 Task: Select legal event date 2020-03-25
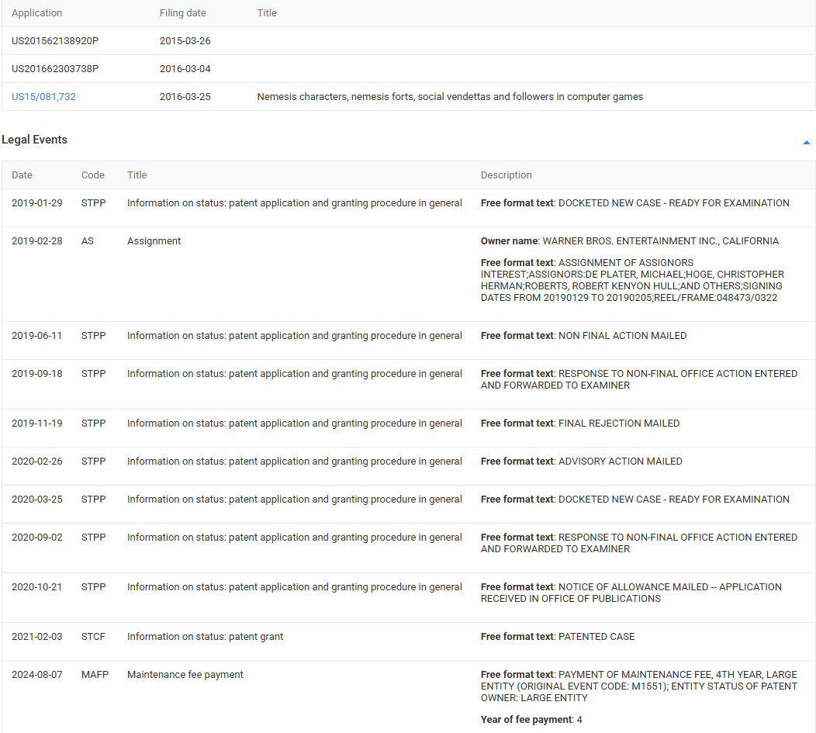37,500
